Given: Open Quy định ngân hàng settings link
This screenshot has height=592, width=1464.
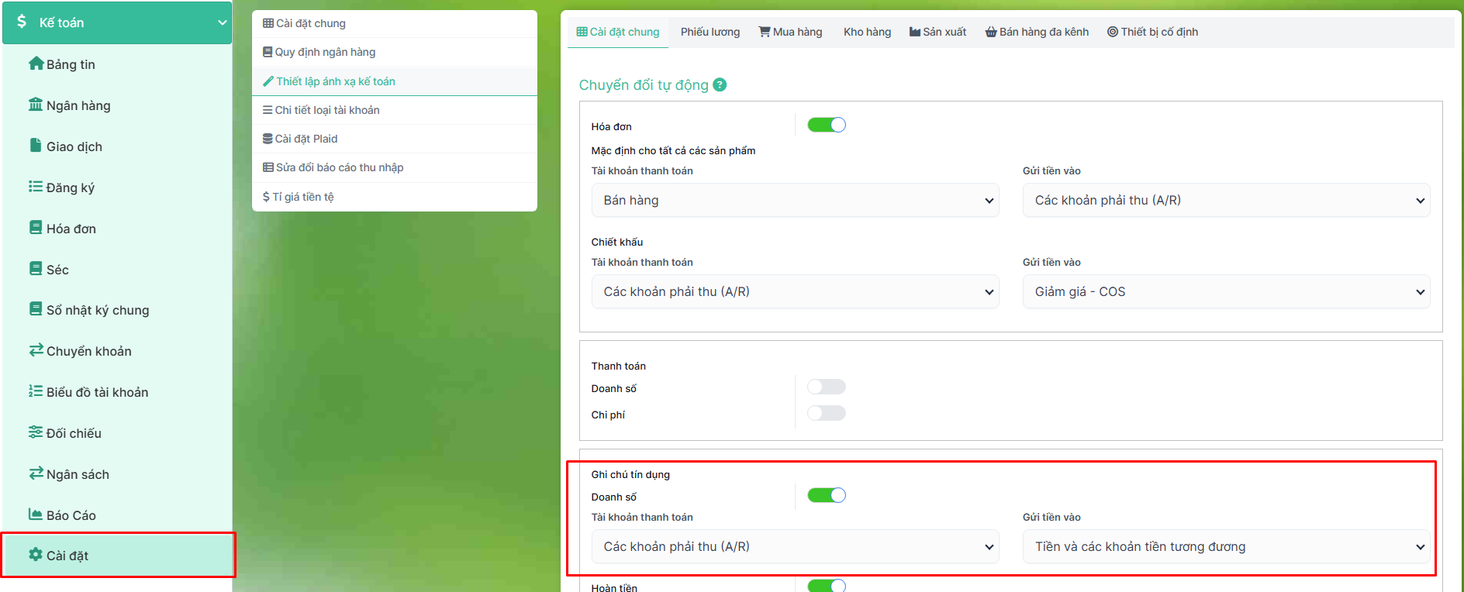Looking at the screenshot, I should (x=325, y=52).
